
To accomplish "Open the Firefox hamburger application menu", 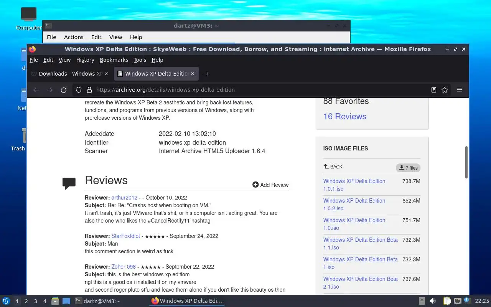I will (459, 90).
